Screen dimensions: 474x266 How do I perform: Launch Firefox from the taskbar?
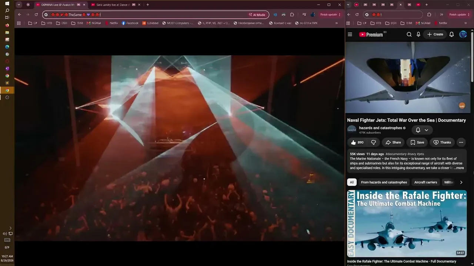(7, 25)
